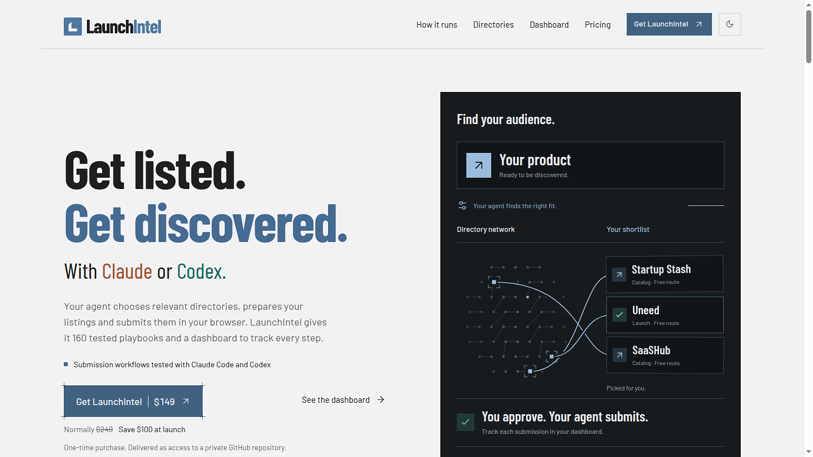Click the Find your audience. heading
Image resolution: width=813 pixels, height=457 pixels.
(506, 120)
